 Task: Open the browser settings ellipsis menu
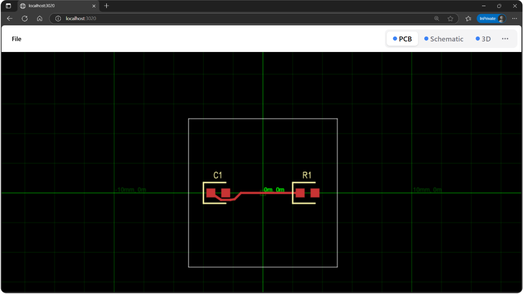tap(514, 18)
